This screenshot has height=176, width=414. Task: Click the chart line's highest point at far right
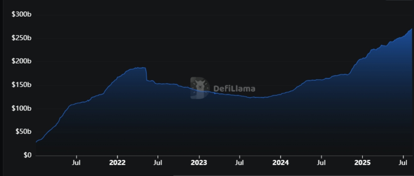click(412, 29)
